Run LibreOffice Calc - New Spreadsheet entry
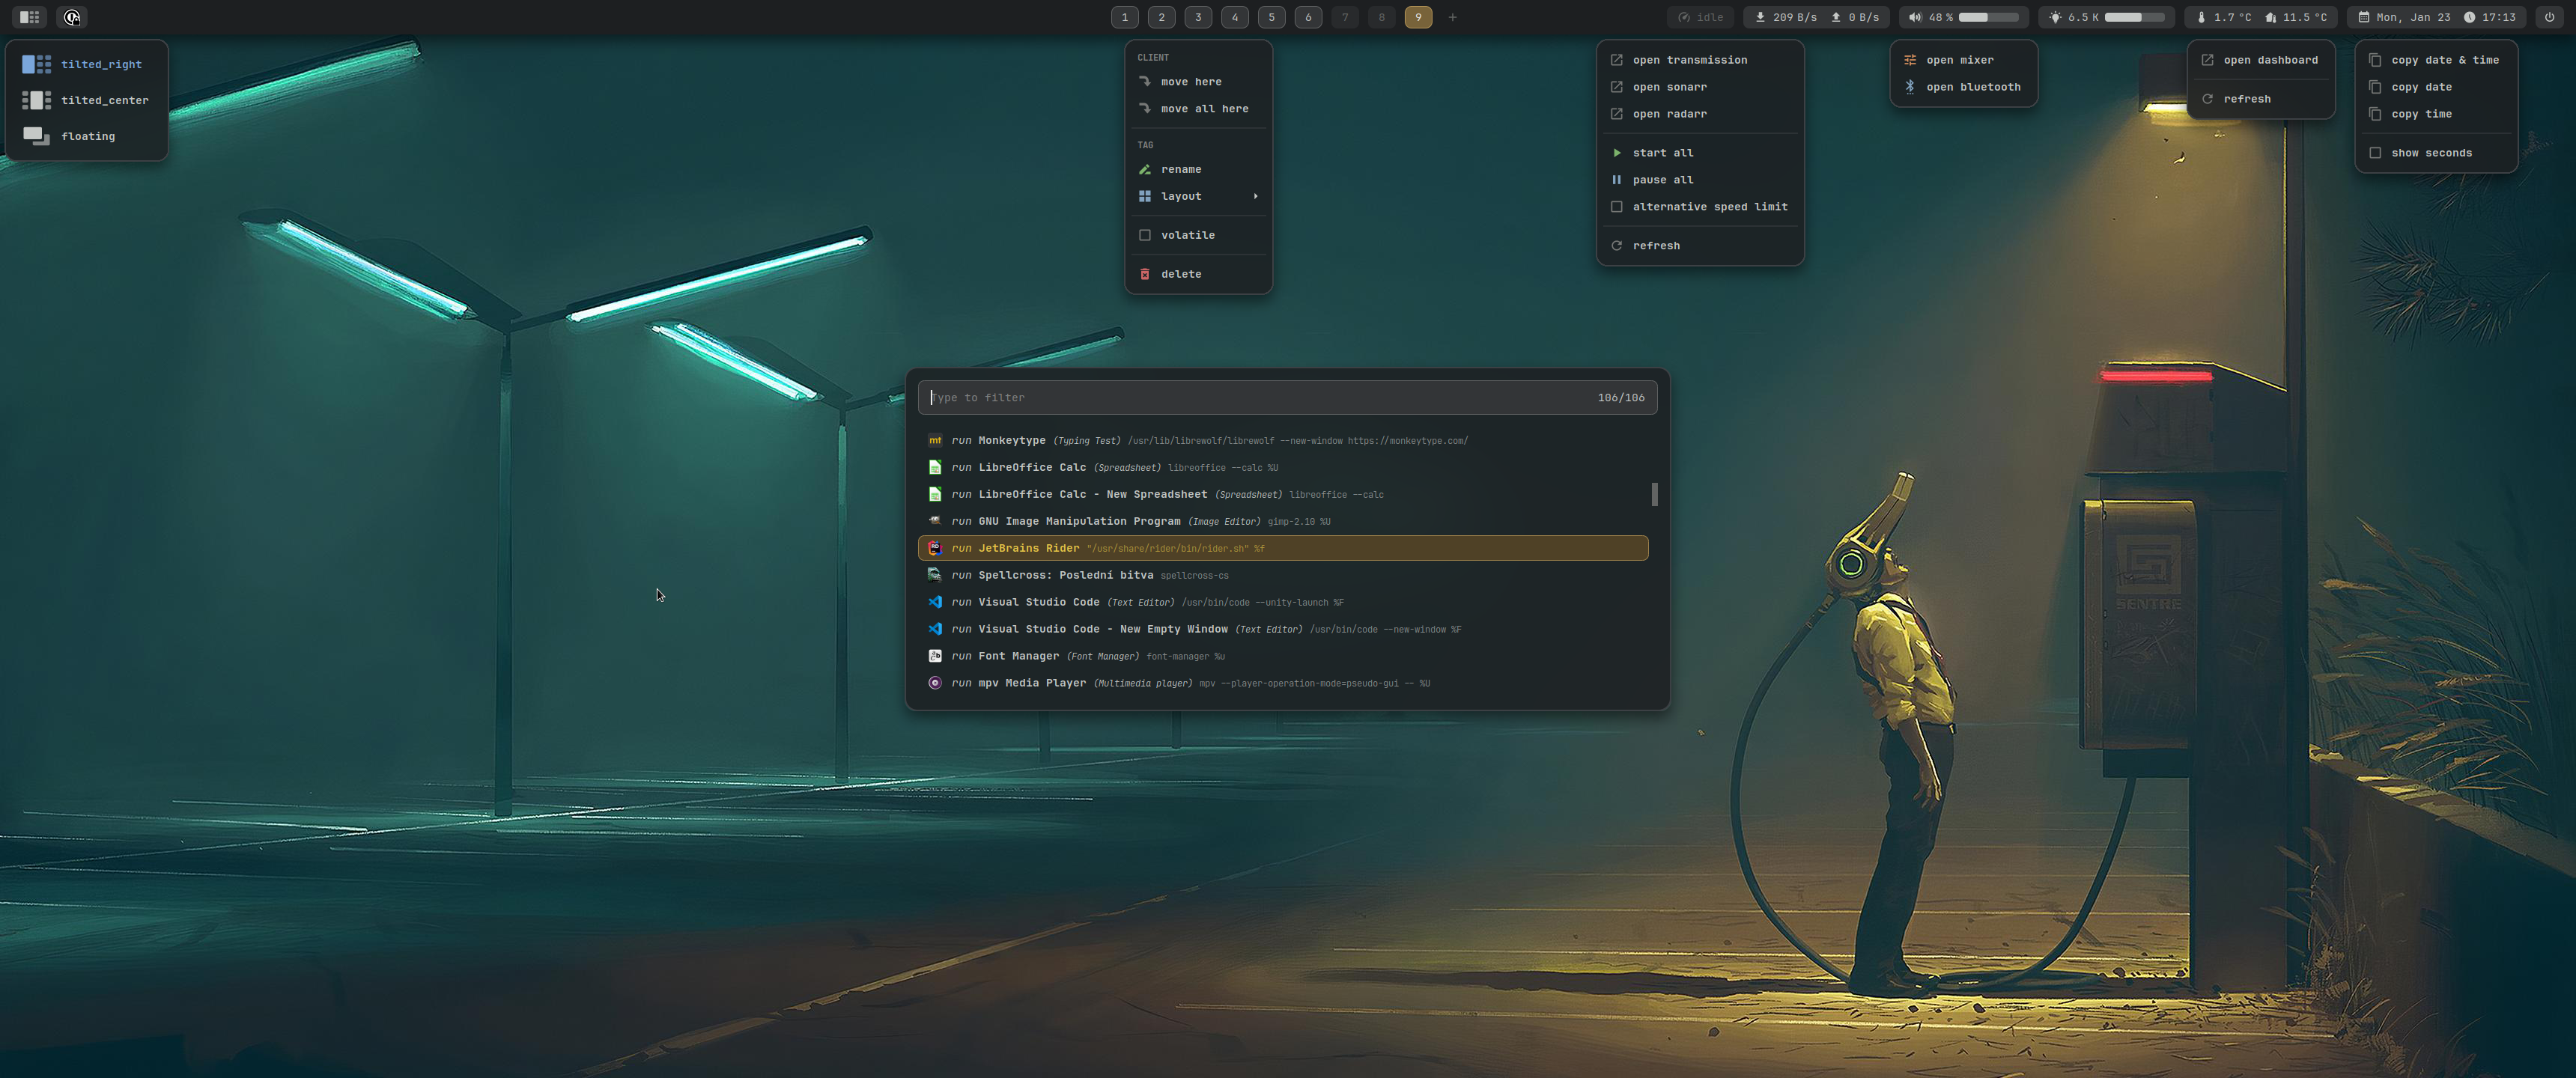This screenshot has width=2576, height=1078. pyautogui.click(x=1283, y=494)
